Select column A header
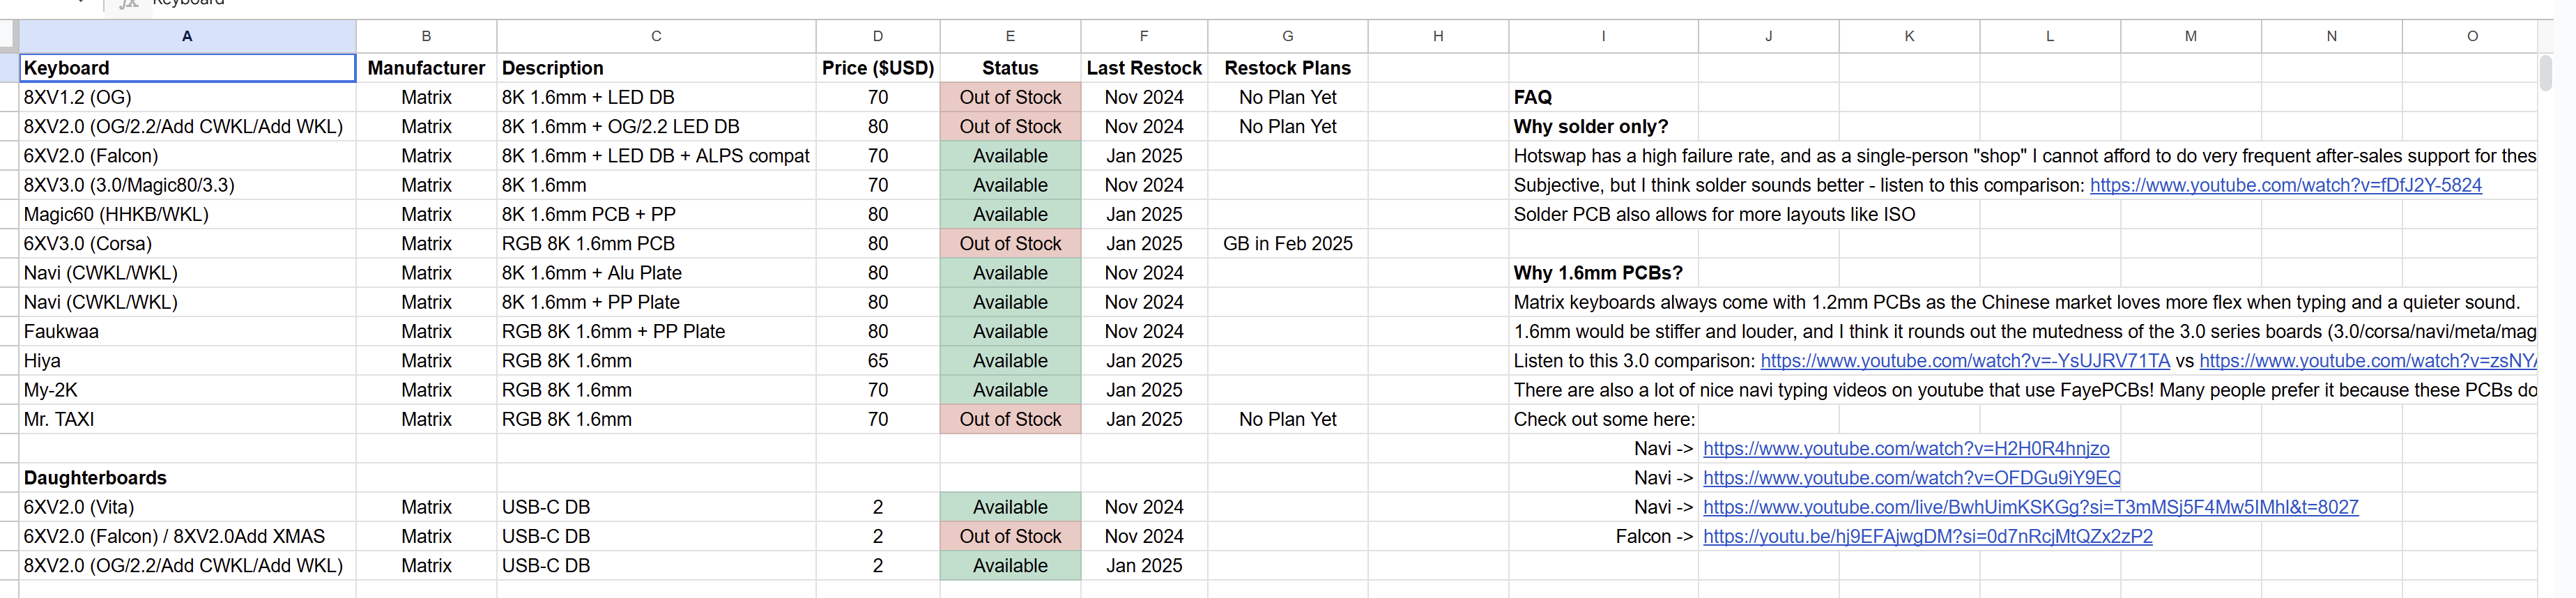2576x598 pixels. pos(187,36)
